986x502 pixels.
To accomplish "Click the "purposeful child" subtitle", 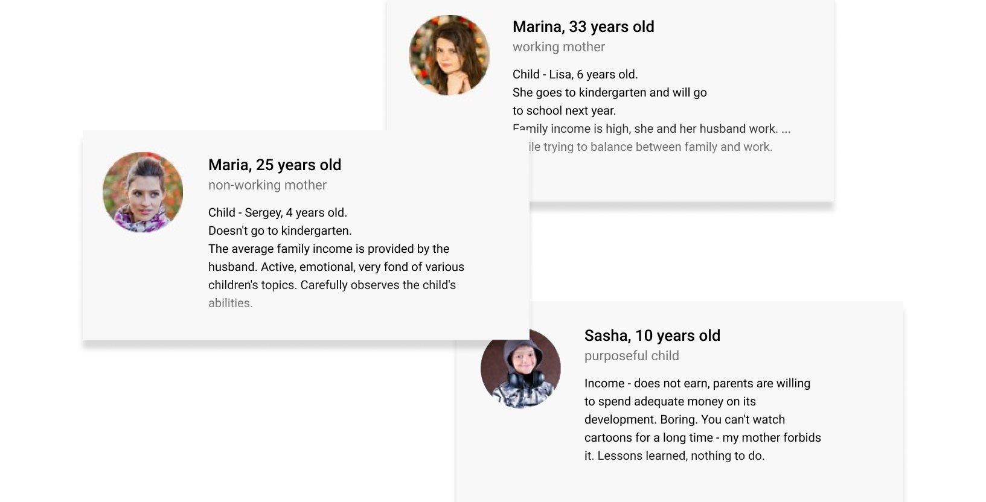I will 632,356.
